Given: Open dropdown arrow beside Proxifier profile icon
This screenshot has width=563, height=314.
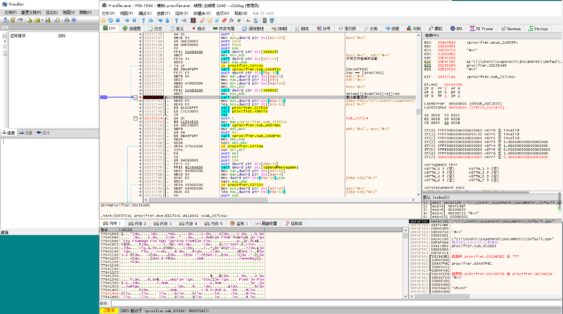Looking at the screenshot, I should tap(43, 20).
